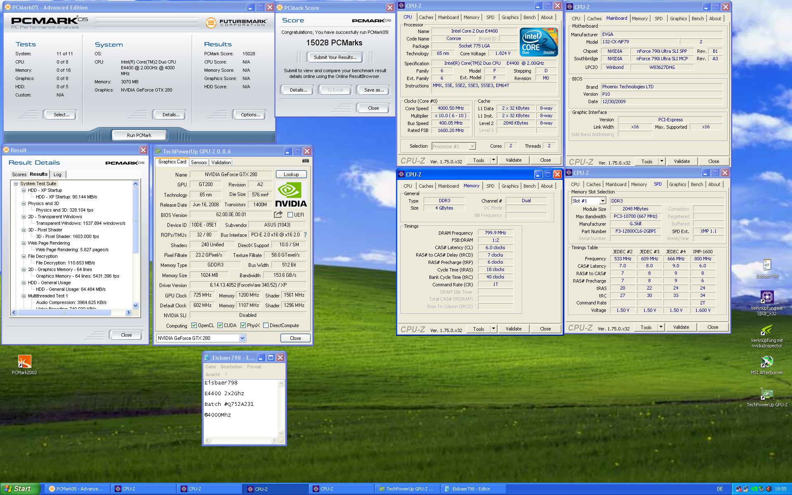Click the NVIDIA logo in GPU-Z
Image resolution: width=792 pixels, height=495 pixels.
(291, 194)
